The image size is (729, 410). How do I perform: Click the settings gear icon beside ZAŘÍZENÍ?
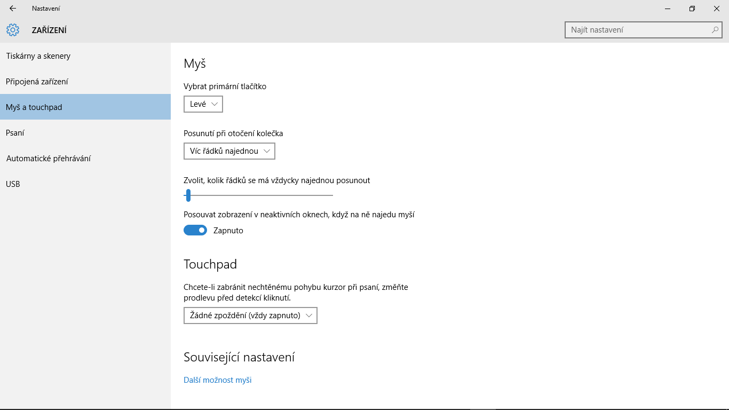point(13,30)
